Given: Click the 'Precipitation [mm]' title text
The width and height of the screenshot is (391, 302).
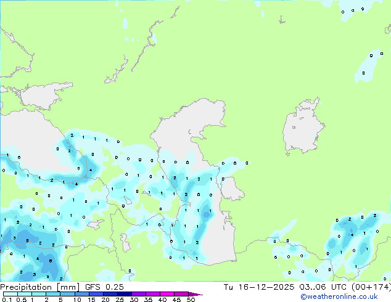Looking at the screenshot, I should coord(40,287).
